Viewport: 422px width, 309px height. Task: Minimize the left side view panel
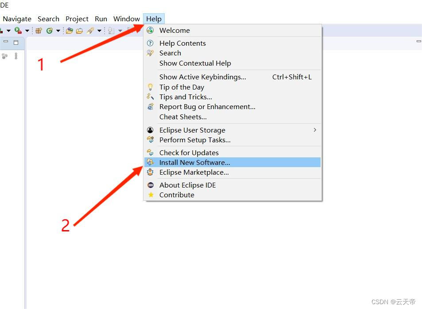6,42
